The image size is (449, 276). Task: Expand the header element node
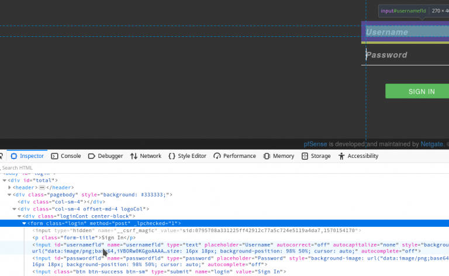[x=9, y=188]
